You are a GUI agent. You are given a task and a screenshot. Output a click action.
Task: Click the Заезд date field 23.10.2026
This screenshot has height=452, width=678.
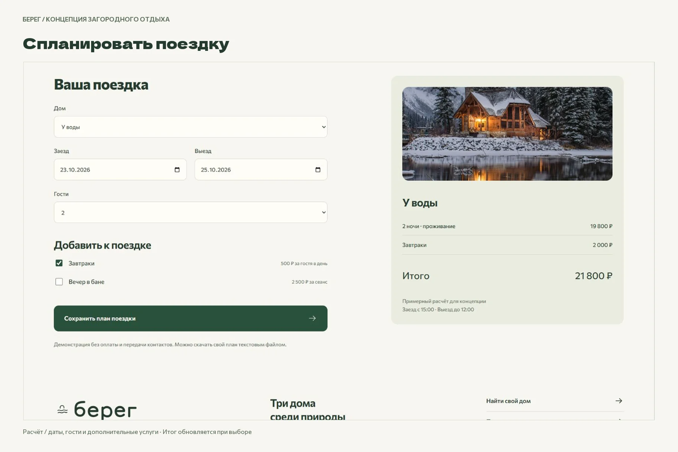tap(120, 169)
